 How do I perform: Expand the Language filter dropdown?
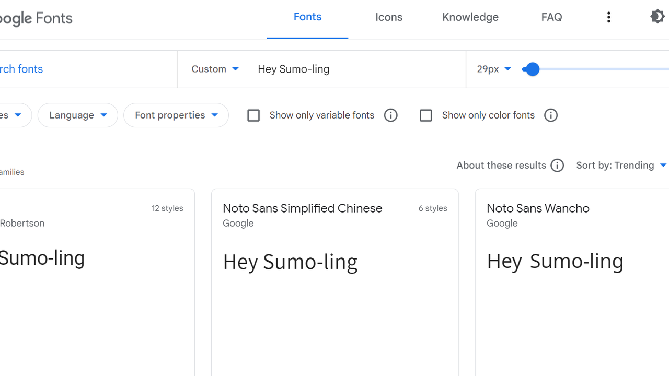[78, 115]
